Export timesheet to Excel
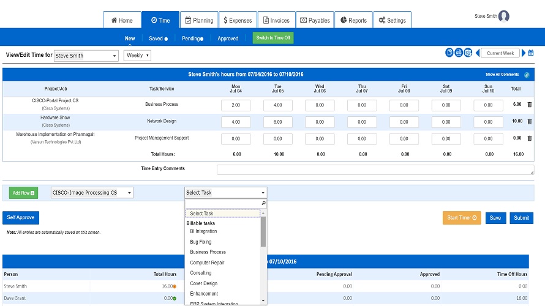Viewport: 545px width, 306px height. pyautogui.click(x=468, y=53)
